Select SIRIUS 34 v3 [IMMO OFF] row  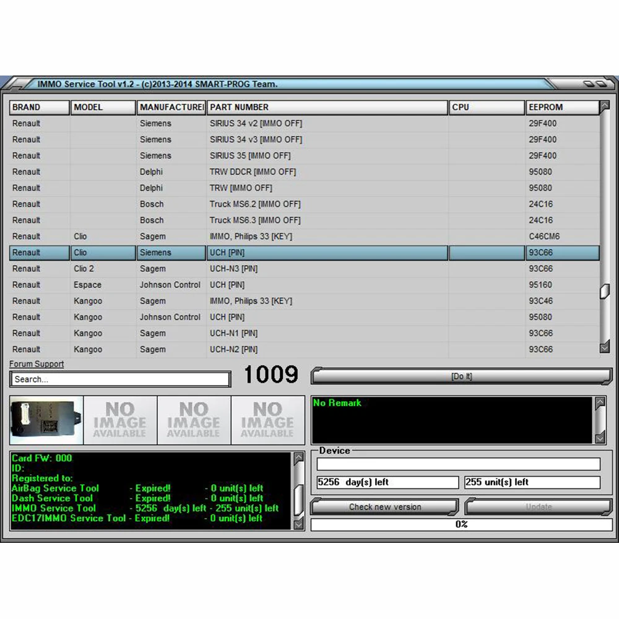pyautogui.click(x=304, y=140)
